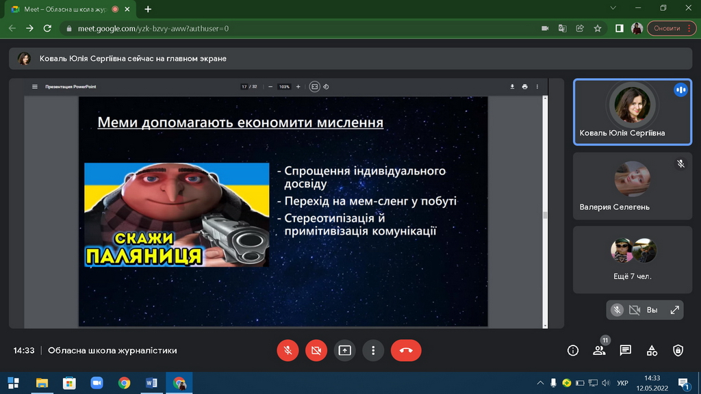Open File Explorer from taskbar

pos(42,383)
